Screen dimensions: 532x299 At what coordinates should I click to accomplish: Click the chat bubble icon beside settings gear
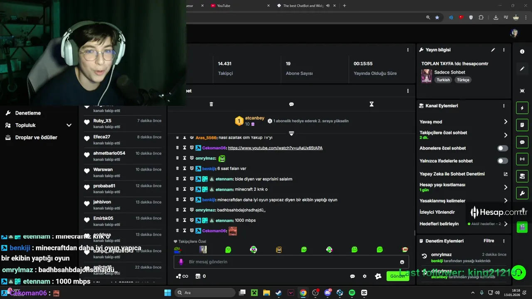point(352,276)
